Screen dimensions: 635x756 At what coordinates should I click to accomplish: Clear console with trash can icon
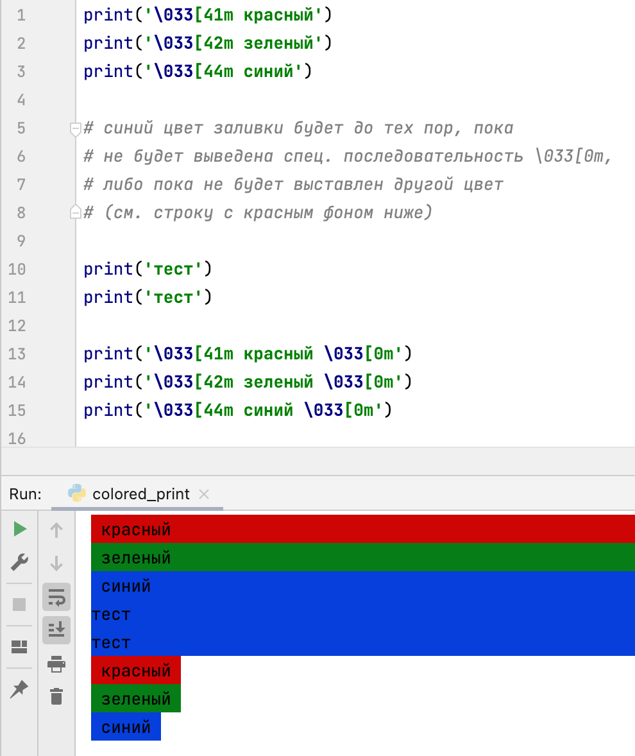pos(56,696)
